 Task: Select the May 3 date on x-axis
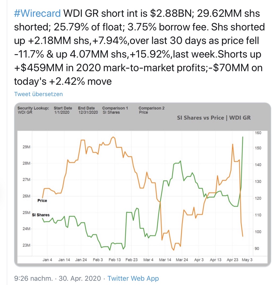247,260
